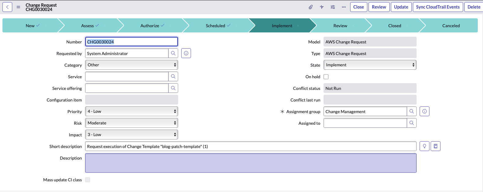483x192 pixels.
Task: Click the Close button in header
Action: tap(359, 7)
